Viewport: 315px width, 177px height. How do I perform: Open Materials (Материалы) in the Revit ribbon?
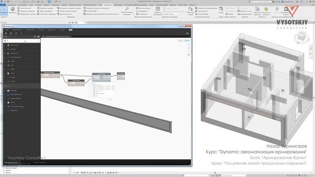click(x=12, y=10)
